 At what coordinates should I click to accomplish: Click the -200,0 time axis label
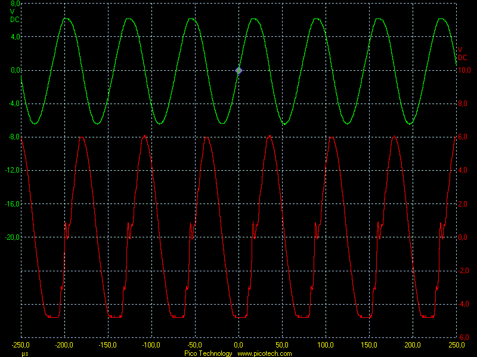(x=64, y=345)
